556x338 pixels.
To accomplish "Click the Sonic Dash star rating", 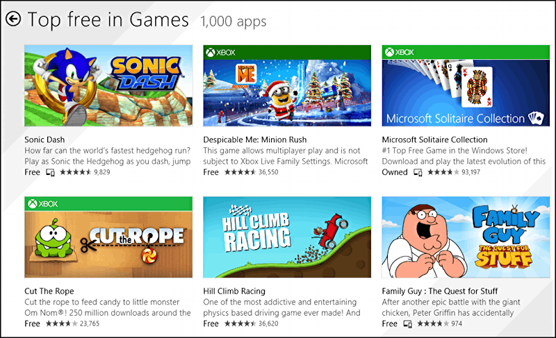I will pos(75,173).
